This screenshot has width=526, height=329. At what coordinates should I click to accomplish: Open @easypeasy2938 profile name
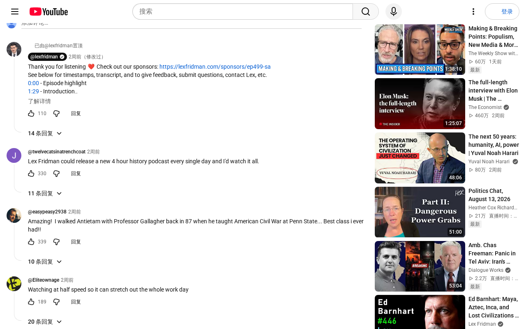47,212
